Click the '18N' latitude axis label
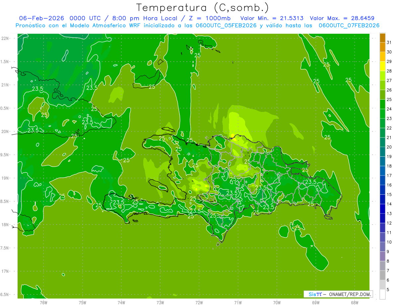Image resolution: width=398 pixels, height=307 pixels. (5, 225)
